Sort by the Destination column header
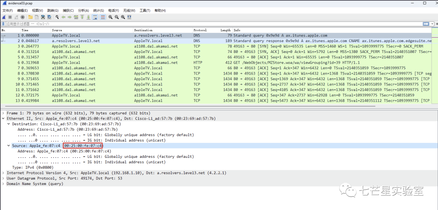 163,30
